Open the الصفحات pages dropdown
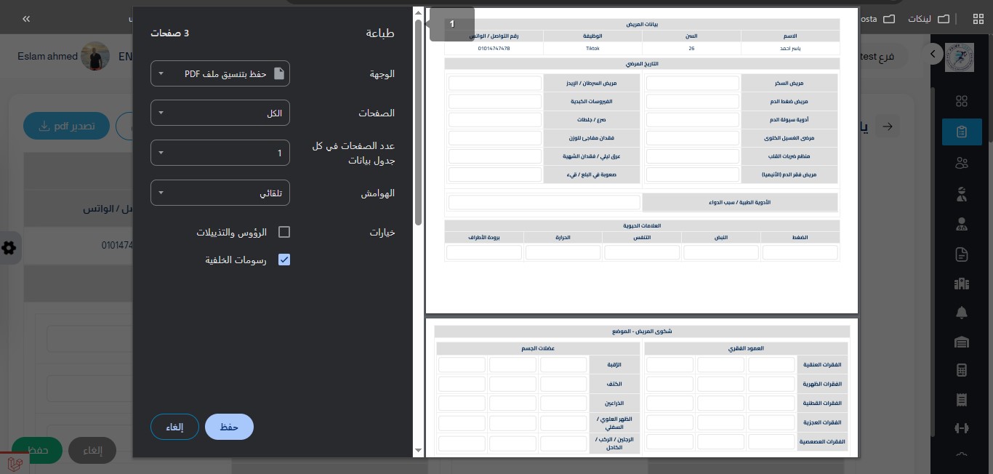The image size is (993, 474). (x=220, y=113)
